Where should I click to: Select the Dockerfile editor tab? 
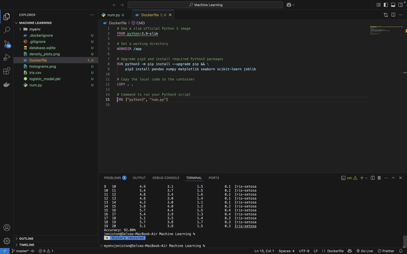coord(153,15)
